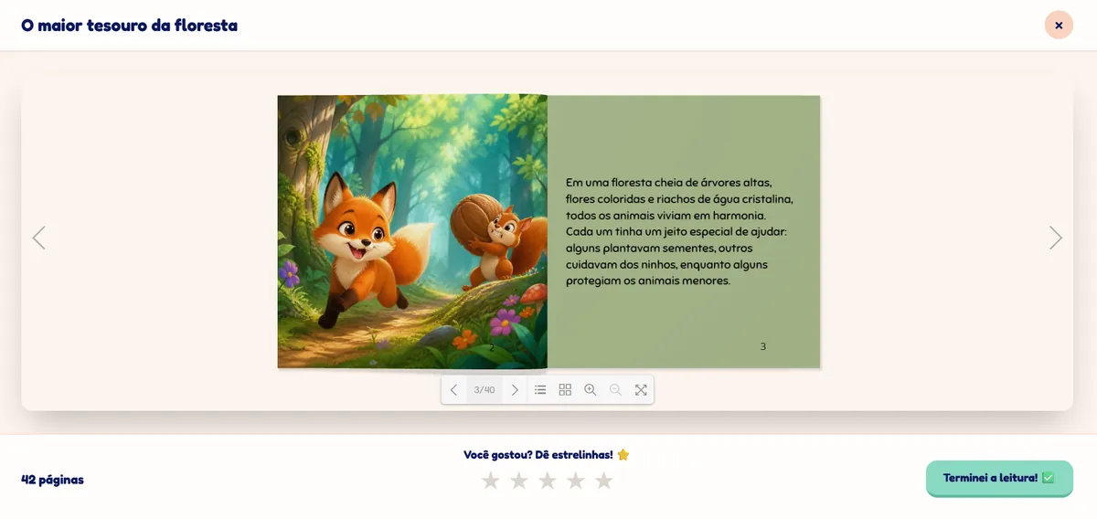Click the 3/40 page number field

click(485, 390)
